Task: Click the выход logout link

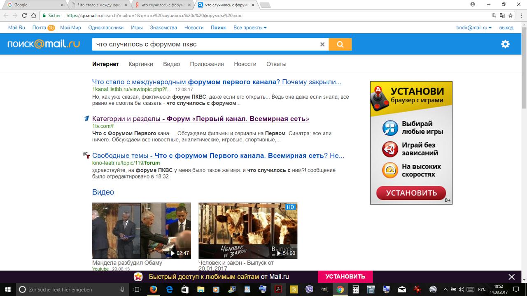Action: 506,28
